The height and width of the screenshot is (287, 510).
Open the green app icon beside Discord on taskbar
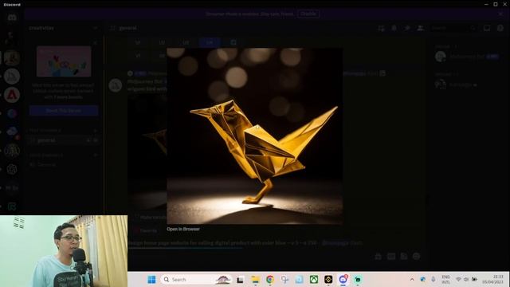[x=358, y=280]
